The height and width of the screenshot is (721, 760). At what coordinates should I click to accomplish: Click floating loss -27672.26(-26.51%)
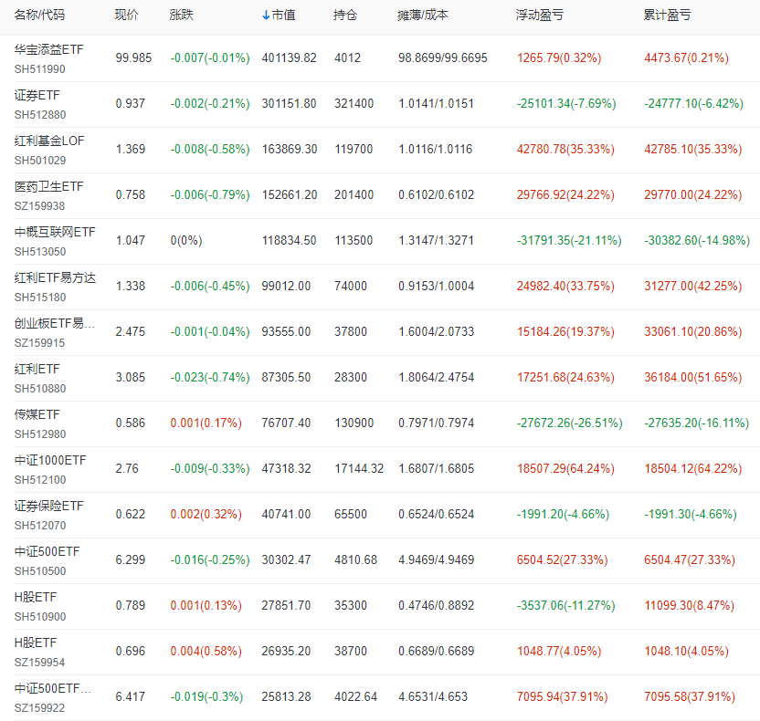[x=569, y=423]
